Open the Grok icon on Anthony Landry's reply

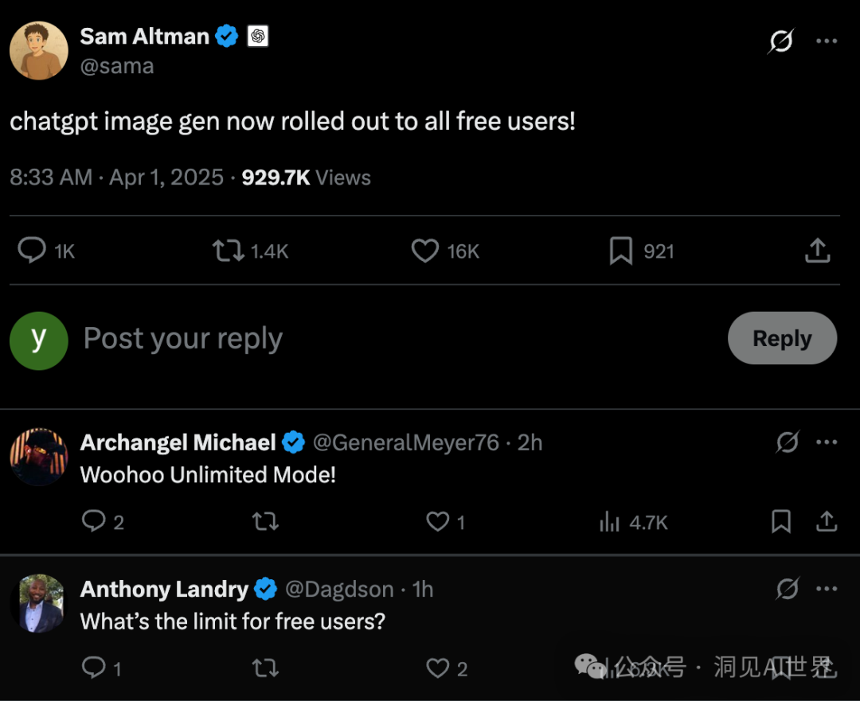pyautogui.click(x=787, y=589)
